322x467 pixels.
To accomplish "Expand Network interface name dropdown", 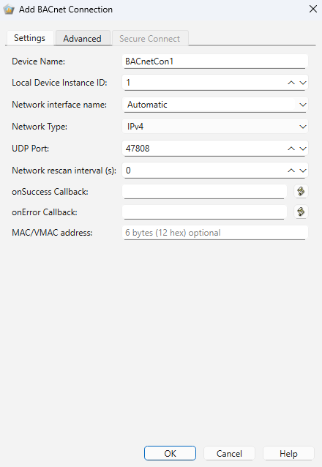I will (x=303, y=105).
